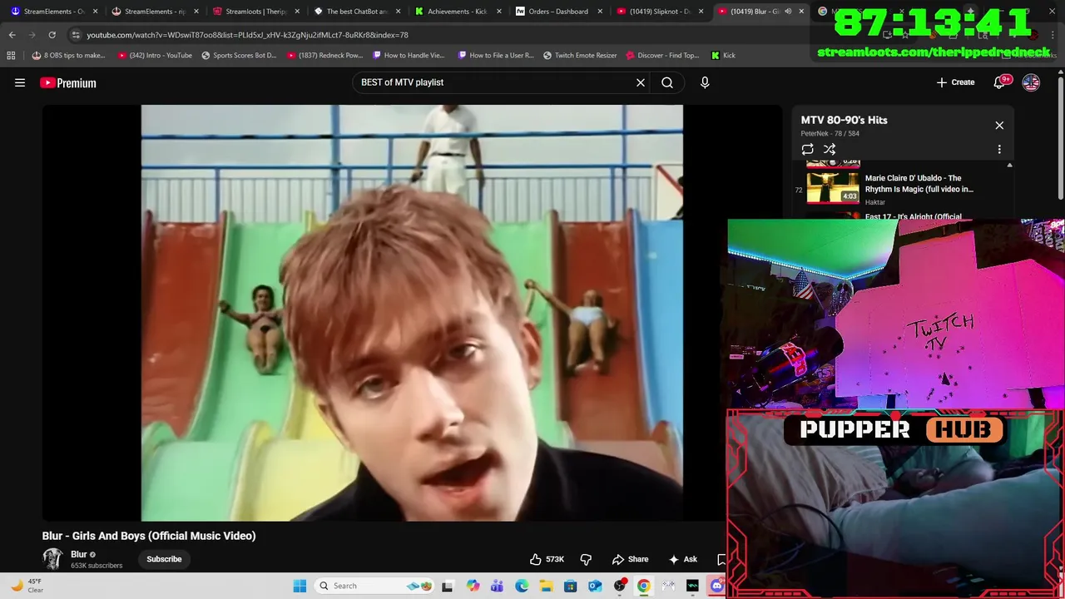Open the account avatar menu
This screenshot has width=1065, height=599.
click(x=1031, y=82)
